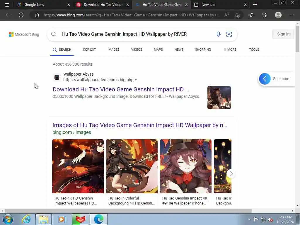Open the media player taskbar icon
The image size is (300, 225).
click(62, 219)
